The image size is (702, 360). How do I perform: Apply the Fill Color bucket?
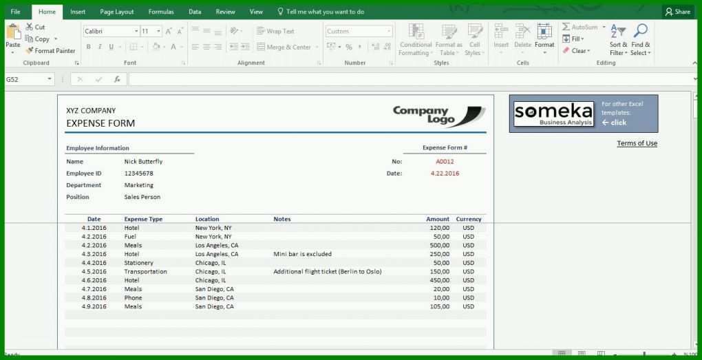tap(156, 47)
